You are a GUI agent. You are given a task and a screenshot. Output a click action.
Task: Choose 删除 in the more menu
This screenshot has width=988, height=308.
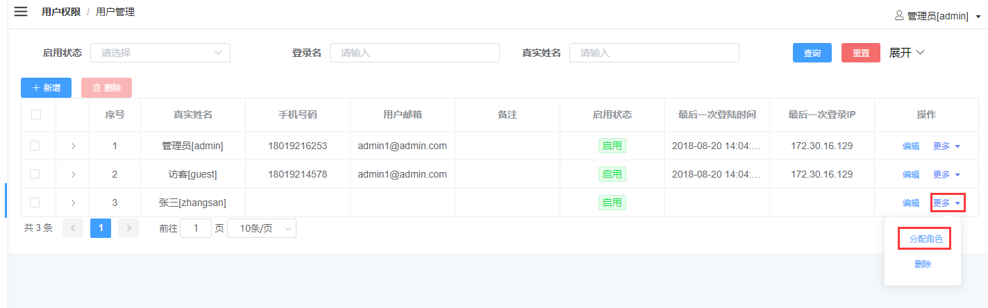[923, 264]
